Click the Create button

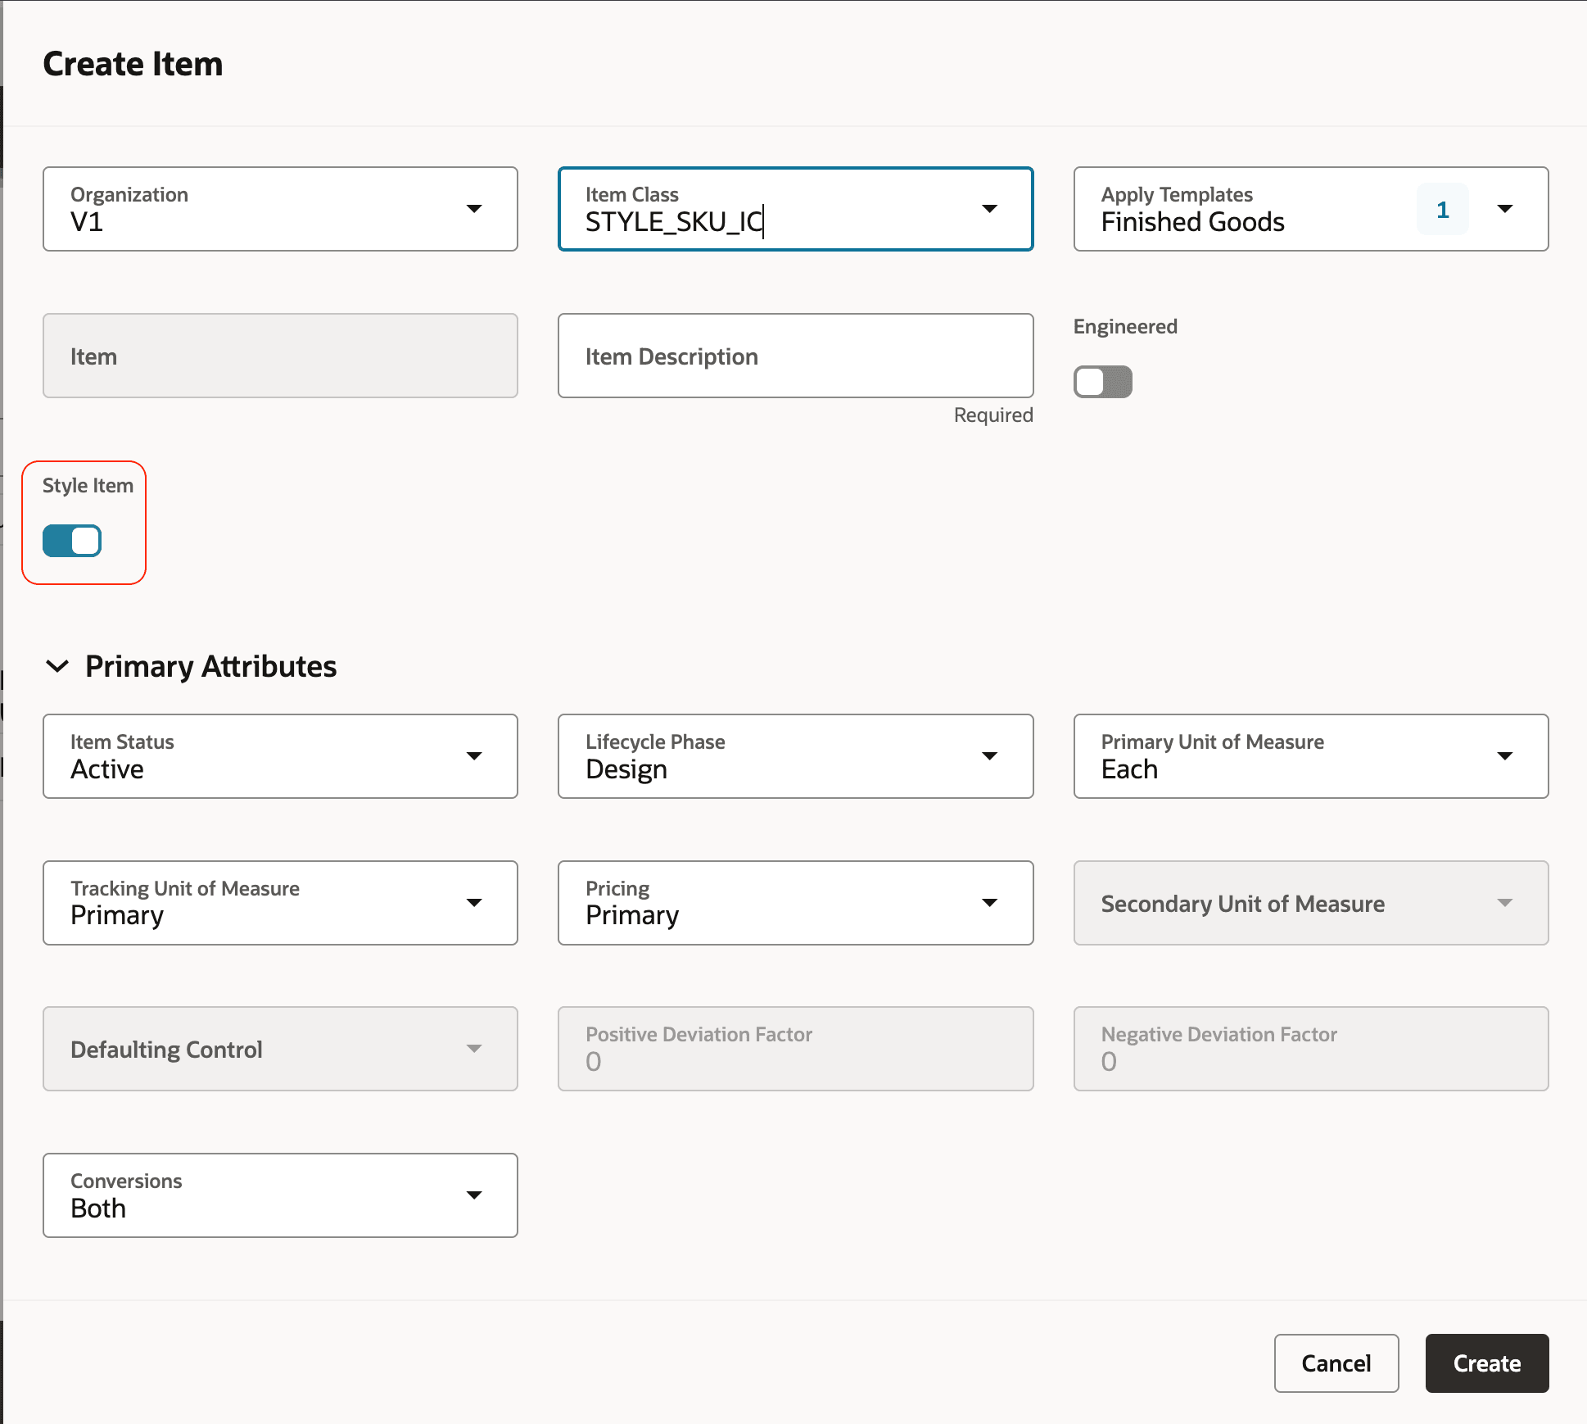pos(1486,1363)
